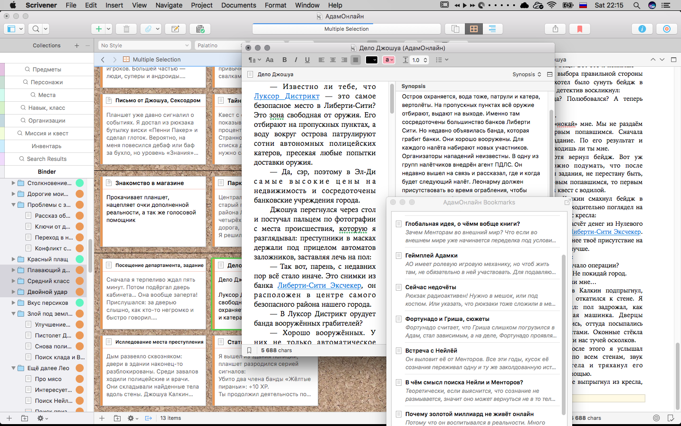Toggle bold formatting in Quick Reference panel

point(284,60)
